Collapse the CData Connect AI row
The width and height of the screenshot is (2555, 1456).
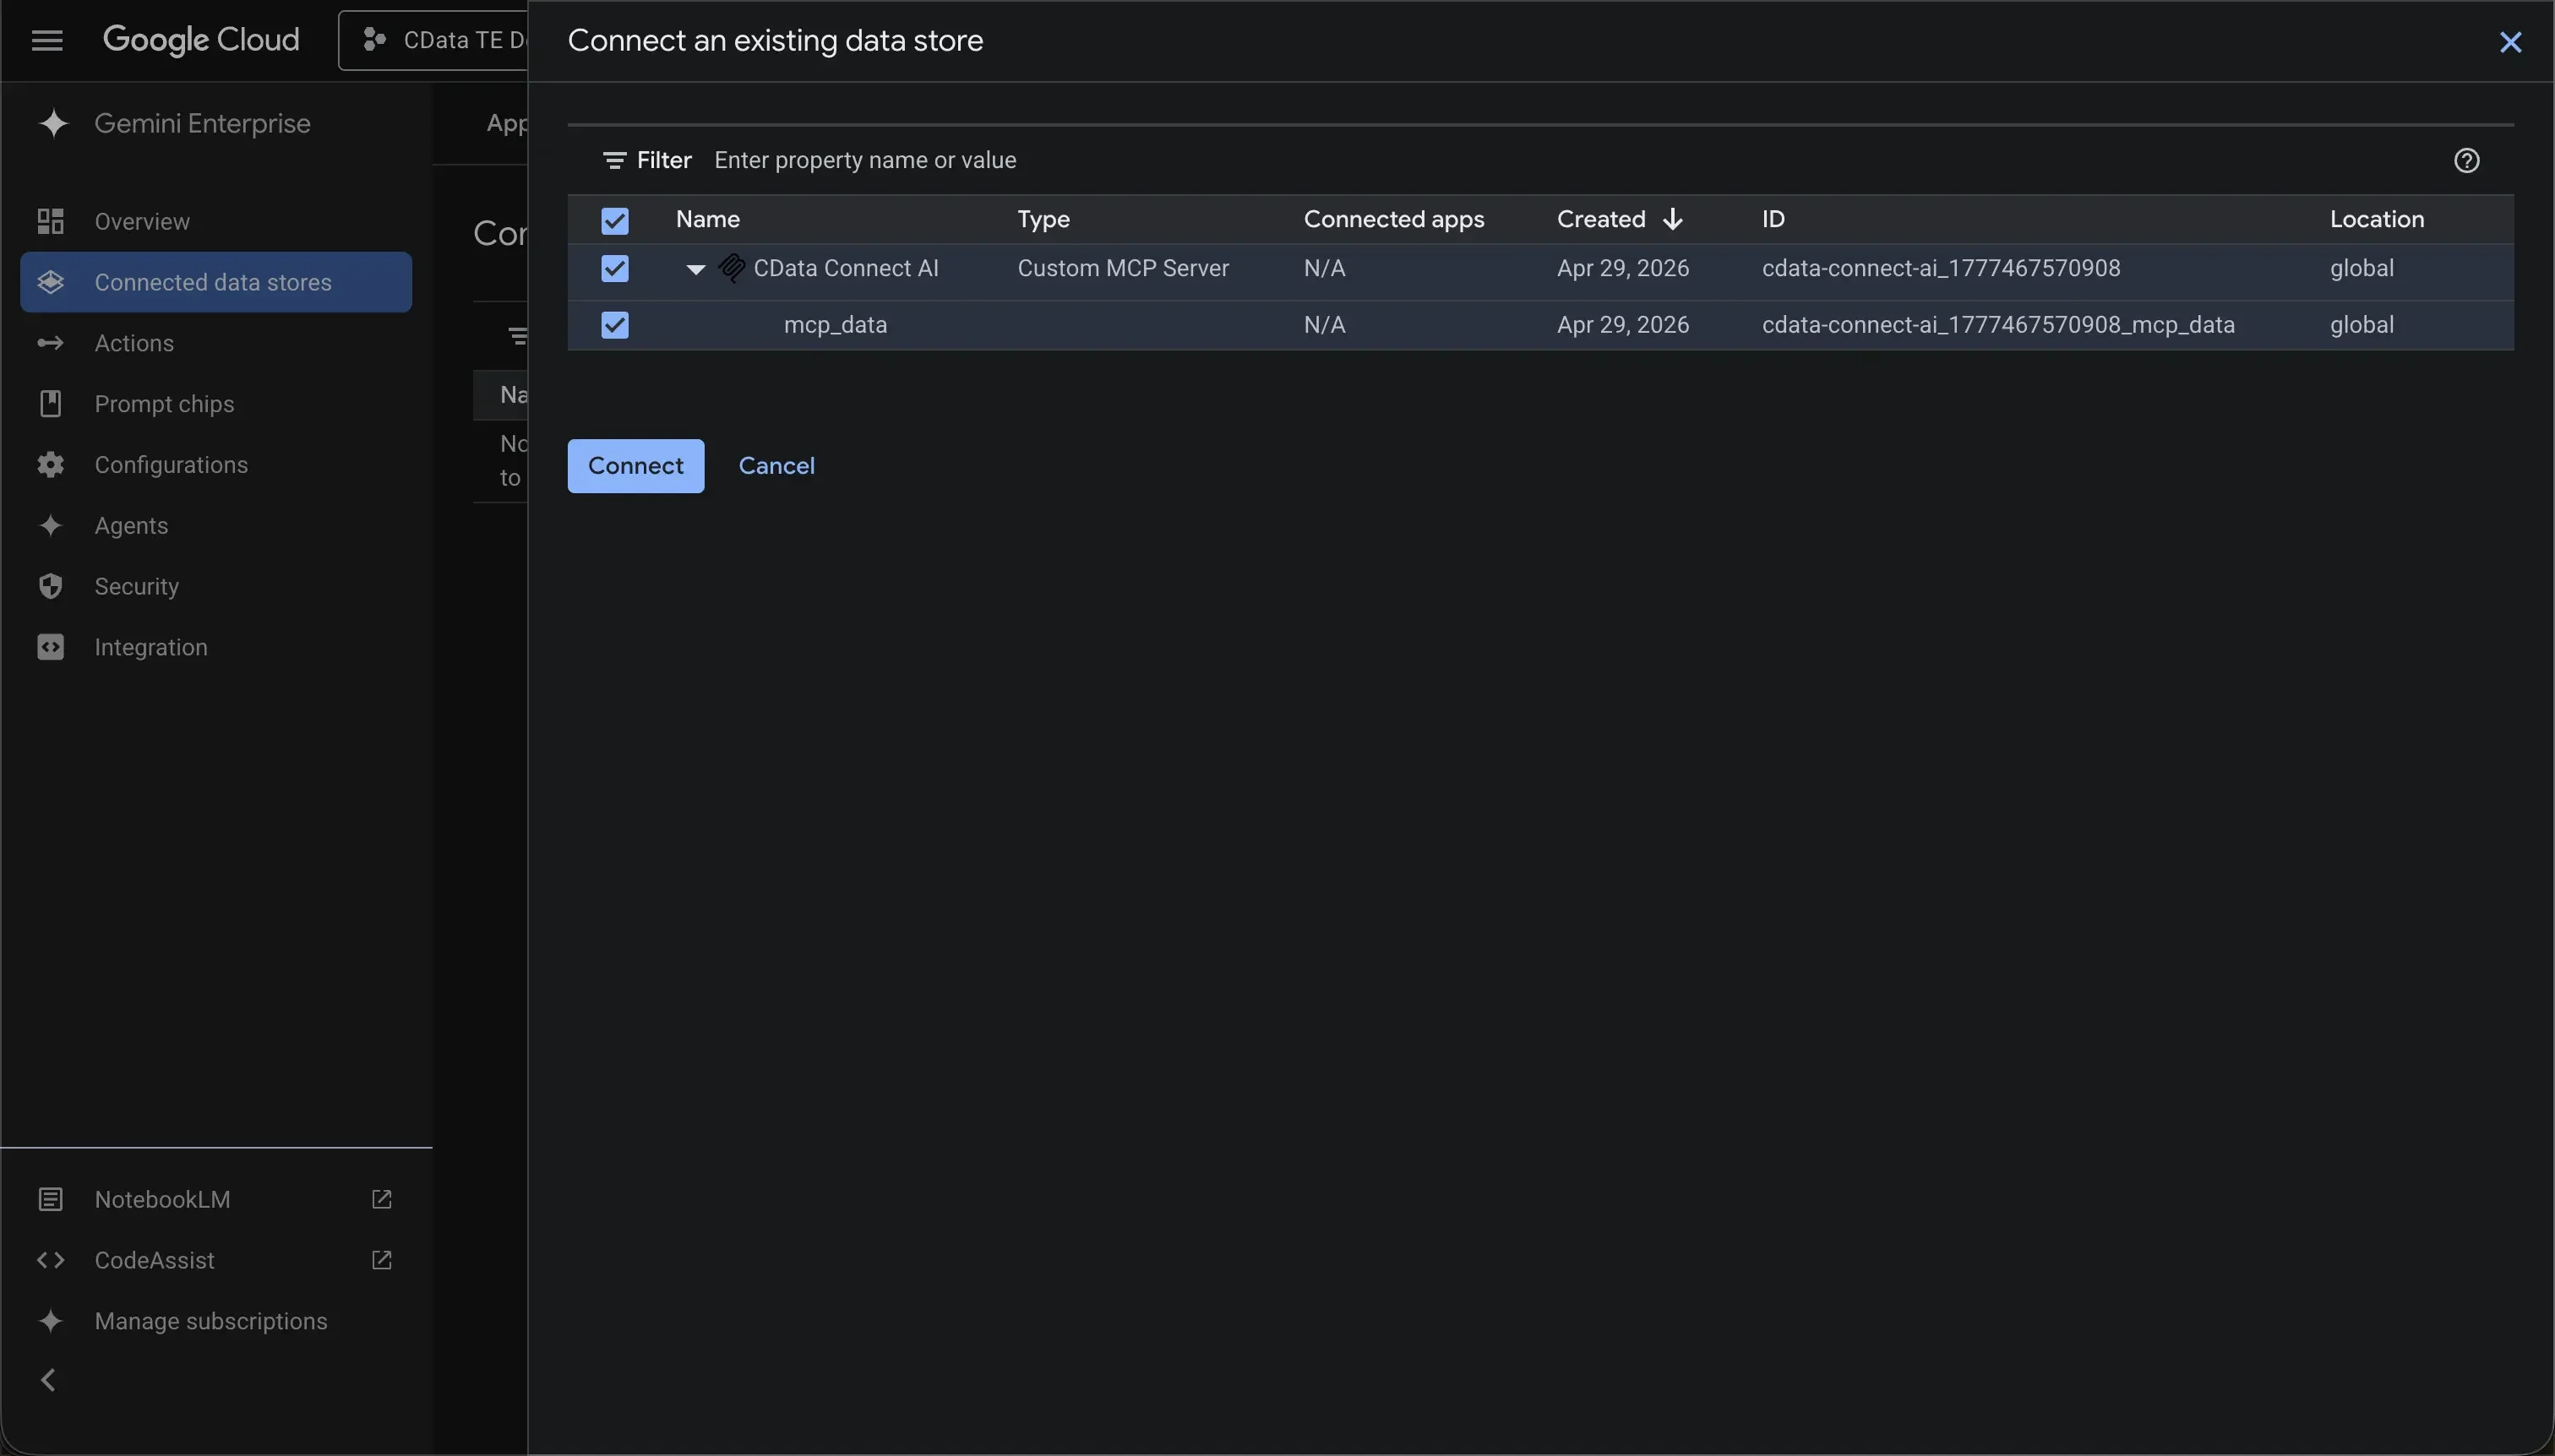click(x=695, y=269)
